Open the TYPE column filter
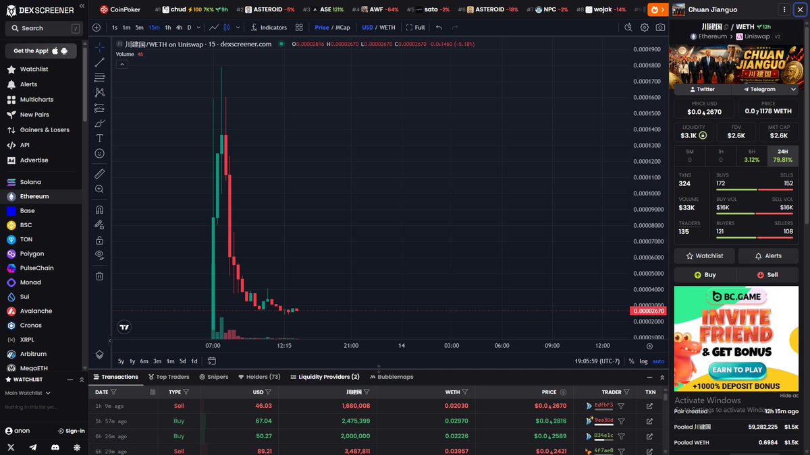Viewport: 810px width, 455px height. click(186, 392)
